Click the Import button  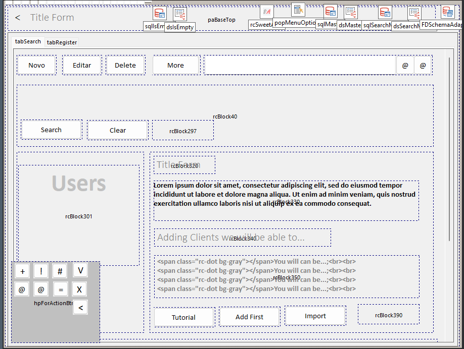(x=315, y=316)
